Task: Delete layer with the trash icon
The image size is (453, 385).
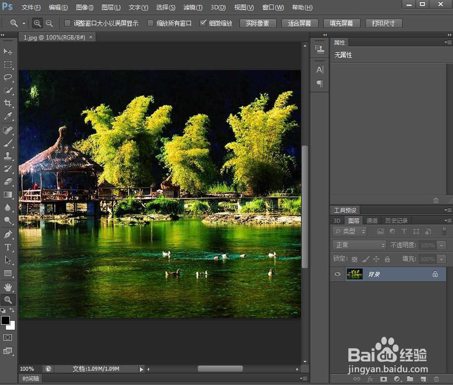Action: coord(436,379)
